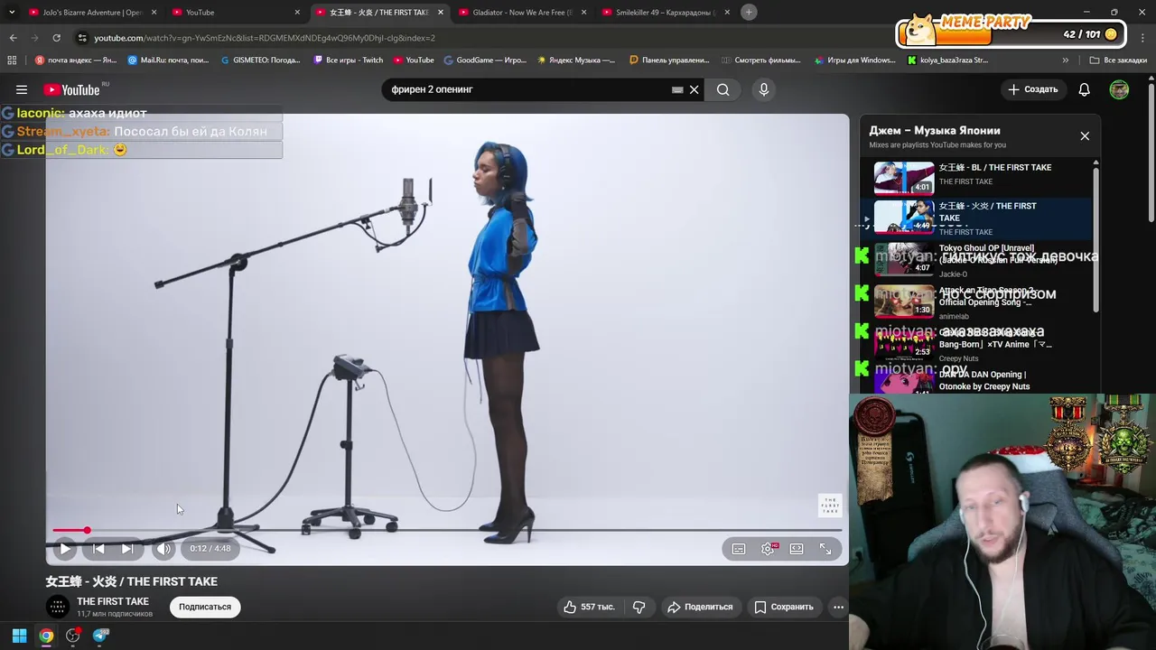Go back in browser history

[13, 38]
